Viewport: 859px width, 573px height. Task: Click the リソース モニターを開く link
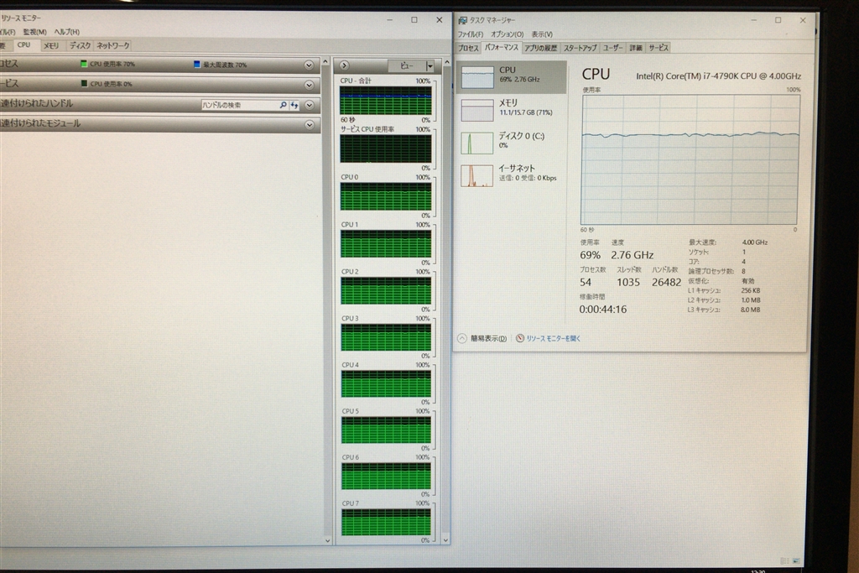point(554,339)
